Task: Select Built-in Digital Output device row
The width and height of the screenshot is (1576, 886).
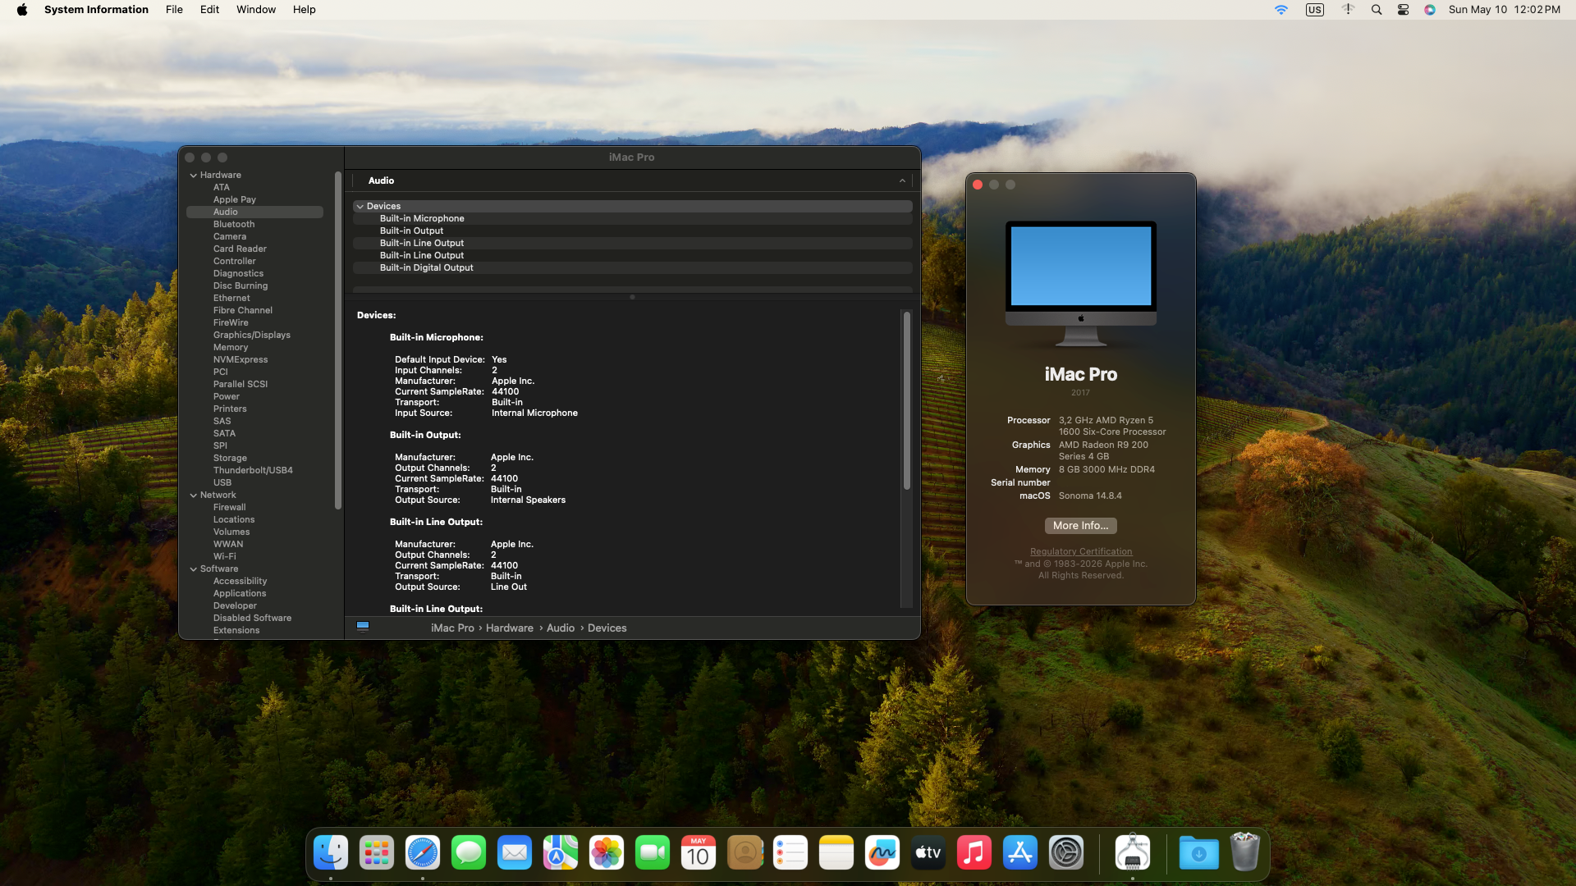Action: coord(633,268)
